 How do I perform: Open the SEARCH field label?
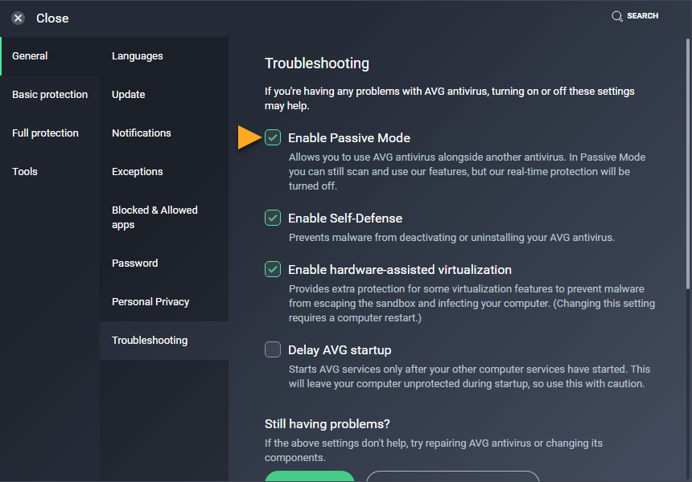pyautogui.click(x=643, y=16)
